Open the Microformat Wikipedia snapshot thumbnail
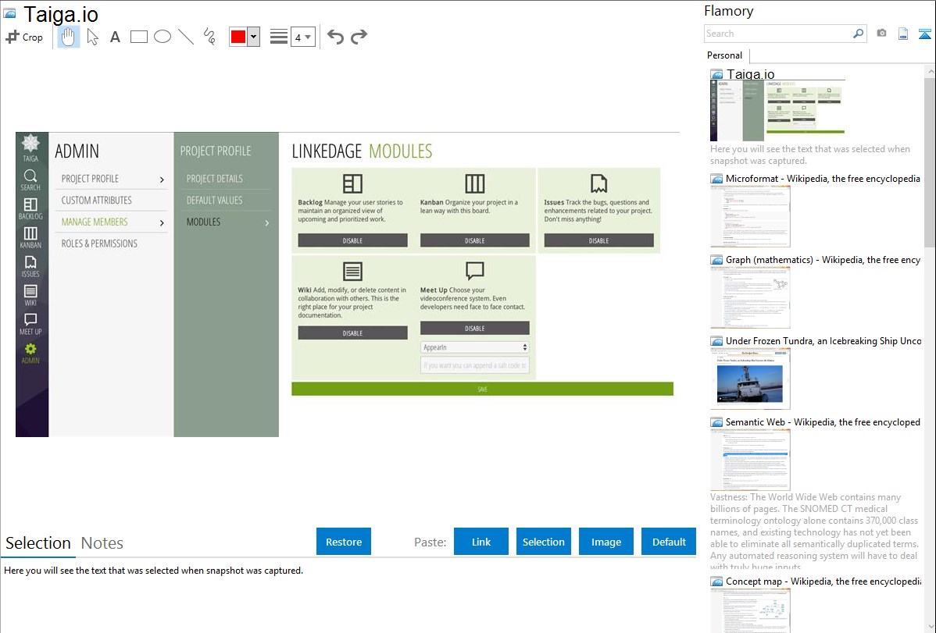This screenshot has width=936, height=633. pyautogui.click(x=750, y=216)
